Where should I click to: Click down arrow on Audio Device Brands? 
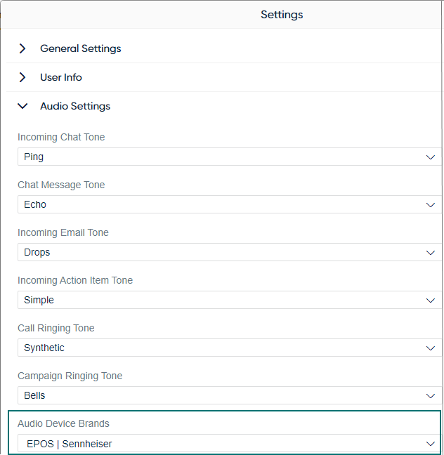tap(431, 444)
